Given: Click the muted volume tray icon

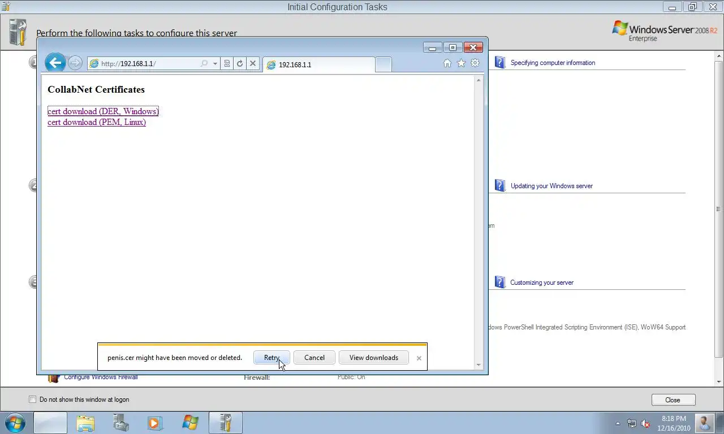Looking at the screenshot, I should (645, 423).
